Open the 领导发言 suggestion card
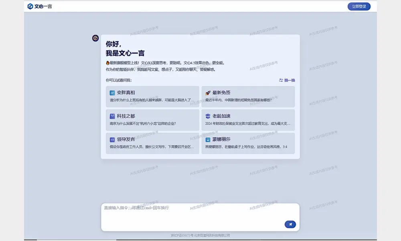 152,143
